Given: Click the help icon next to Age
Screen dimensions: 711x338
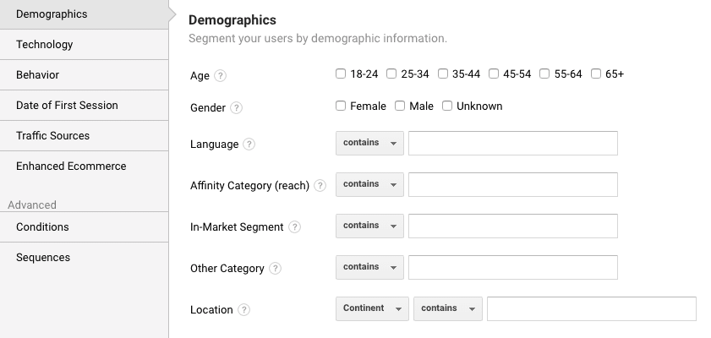Looking at the screenshot, I should point(221,75).
